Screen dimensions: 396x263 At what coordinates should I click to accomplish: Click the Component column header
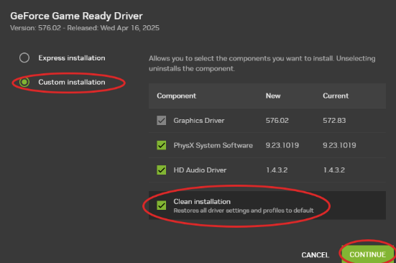(176, 96)
